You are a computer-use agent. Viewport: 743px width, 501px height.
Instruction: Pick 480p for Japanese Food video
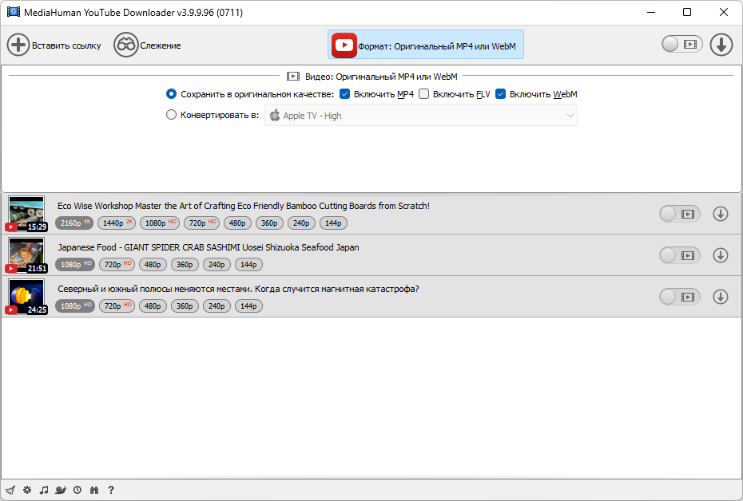click(x=153, y=264)
